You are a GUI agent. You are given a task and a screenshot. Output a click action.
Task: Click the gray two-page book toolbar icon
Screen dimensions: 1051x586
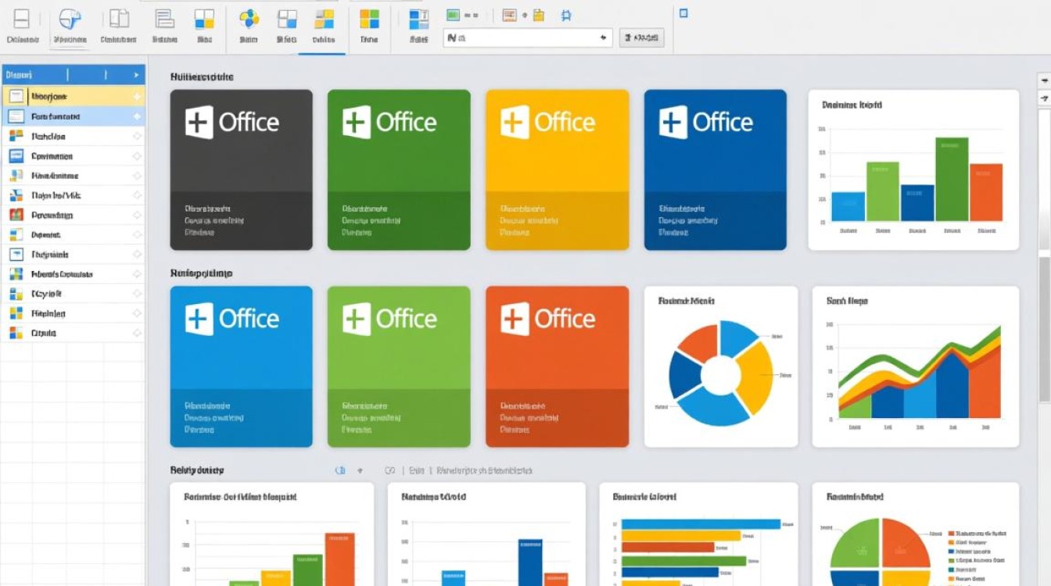[119, 19]
